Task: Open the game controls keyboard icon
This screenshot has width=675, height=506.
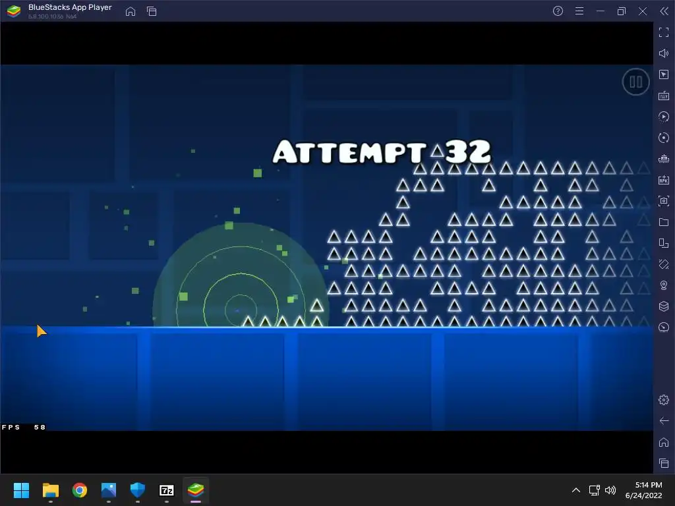Action: coord(664,96)
